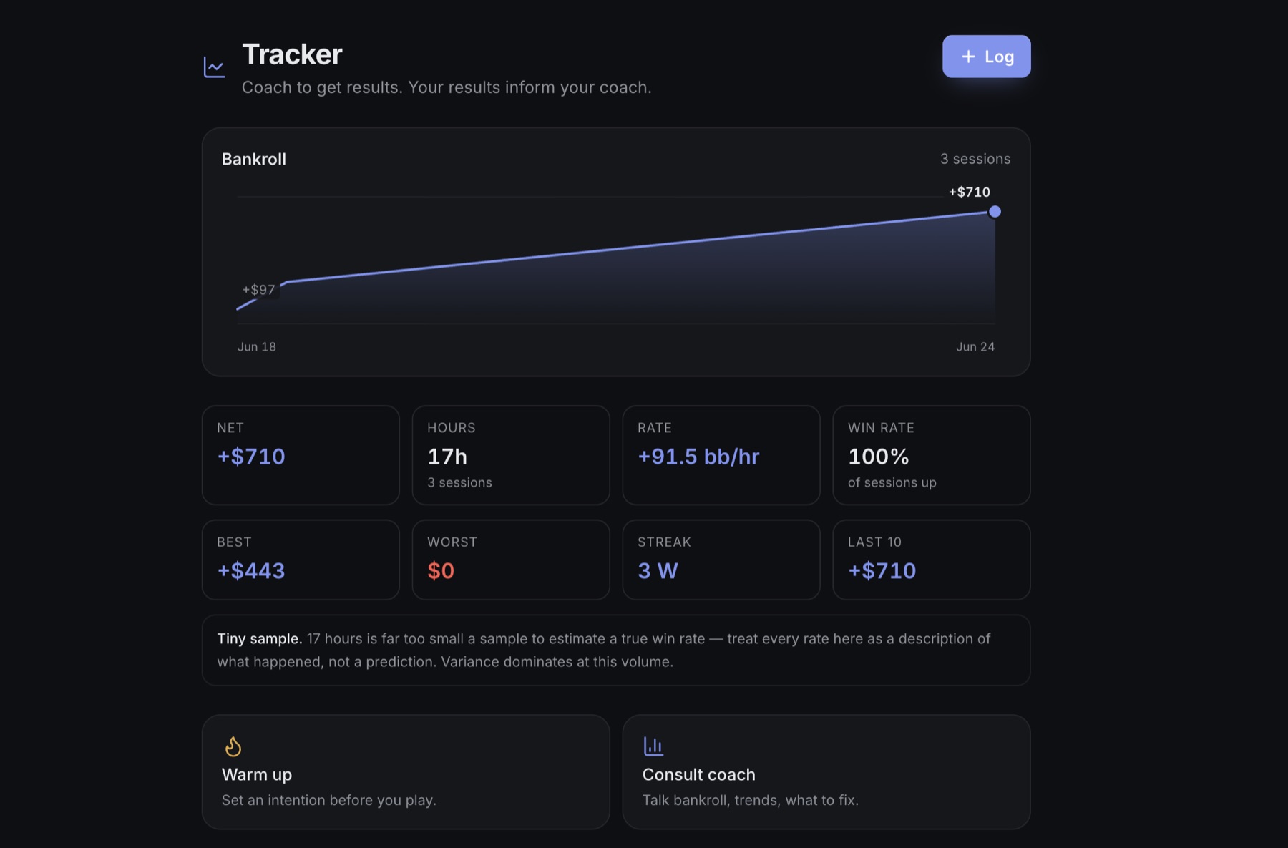The height and width of the screenshot is (848, 1288).
Task: Click 'Set an intention before you play.'
Action: click(328, 800)
